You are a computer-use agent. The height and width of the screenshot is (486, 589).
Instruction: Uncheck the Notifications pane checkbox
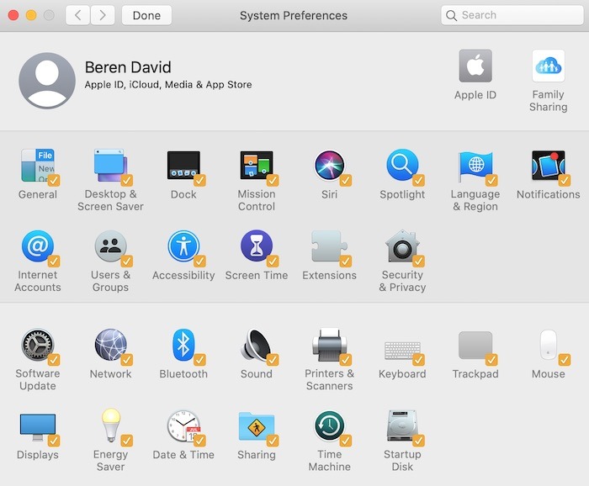click(x=565, y=181)
